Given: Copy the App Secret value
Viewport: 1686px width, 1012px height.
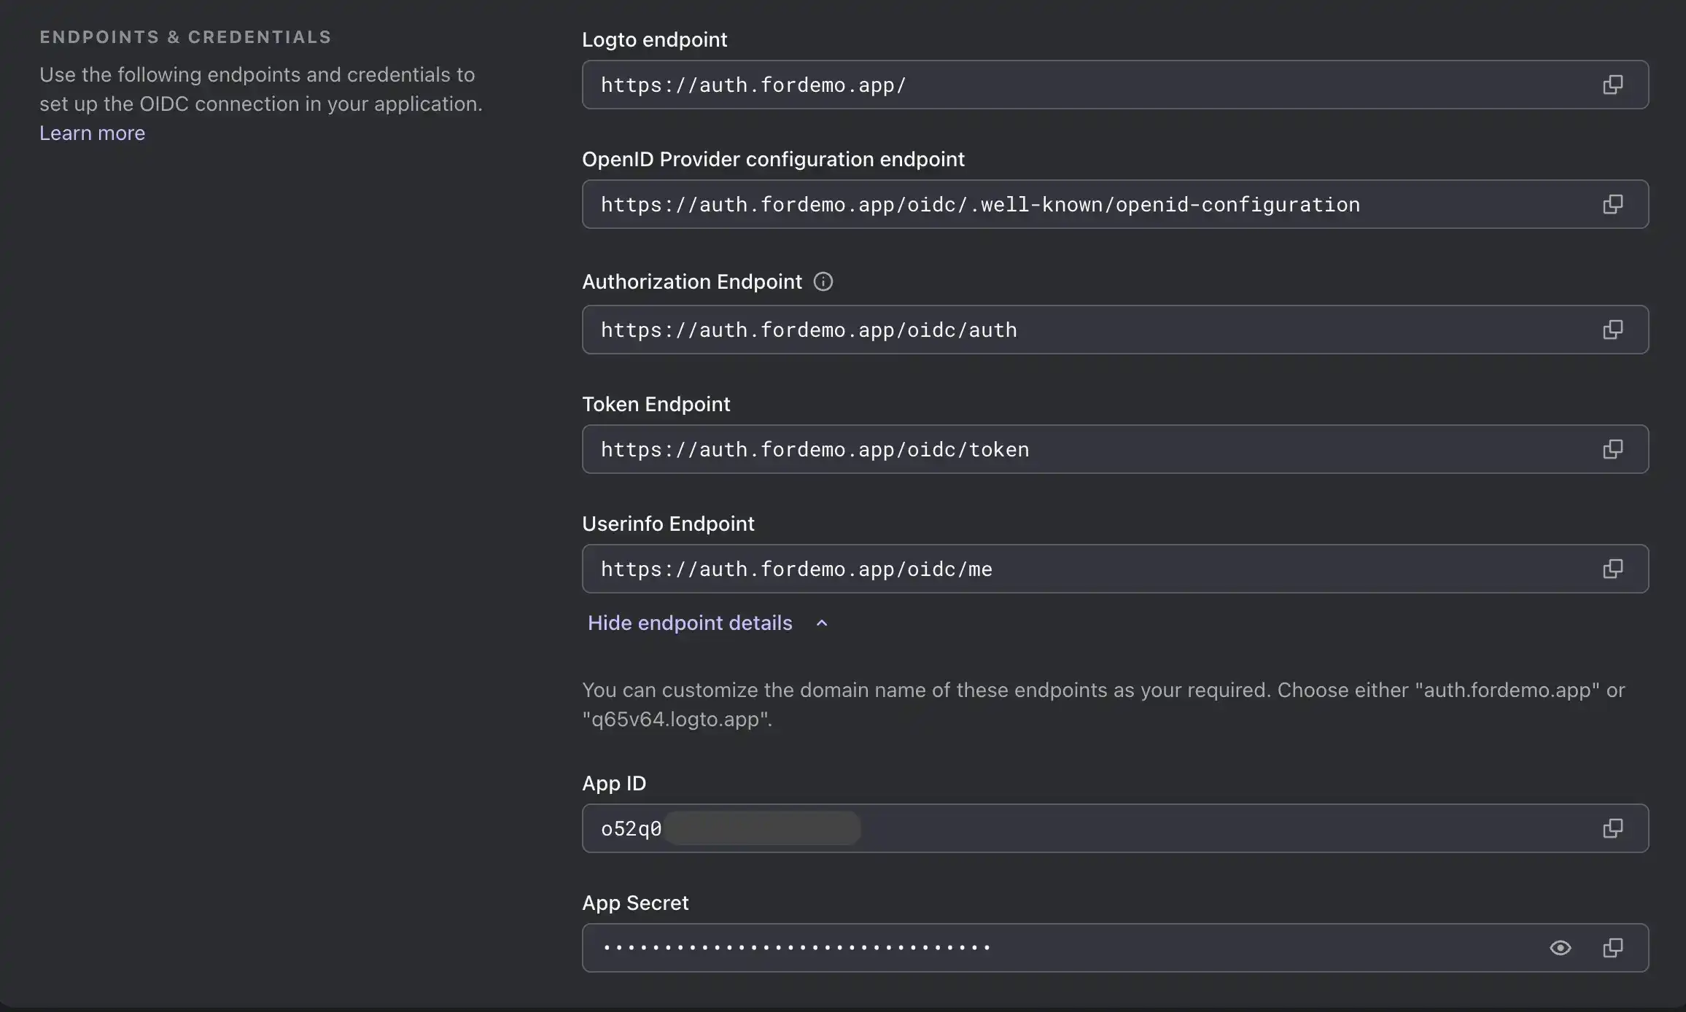Looking at the screenshot, I should [1612, 948].
